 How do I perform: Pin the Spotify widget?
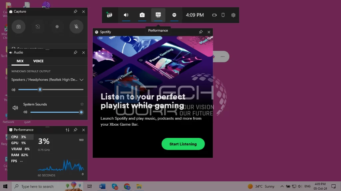point(201,32)
